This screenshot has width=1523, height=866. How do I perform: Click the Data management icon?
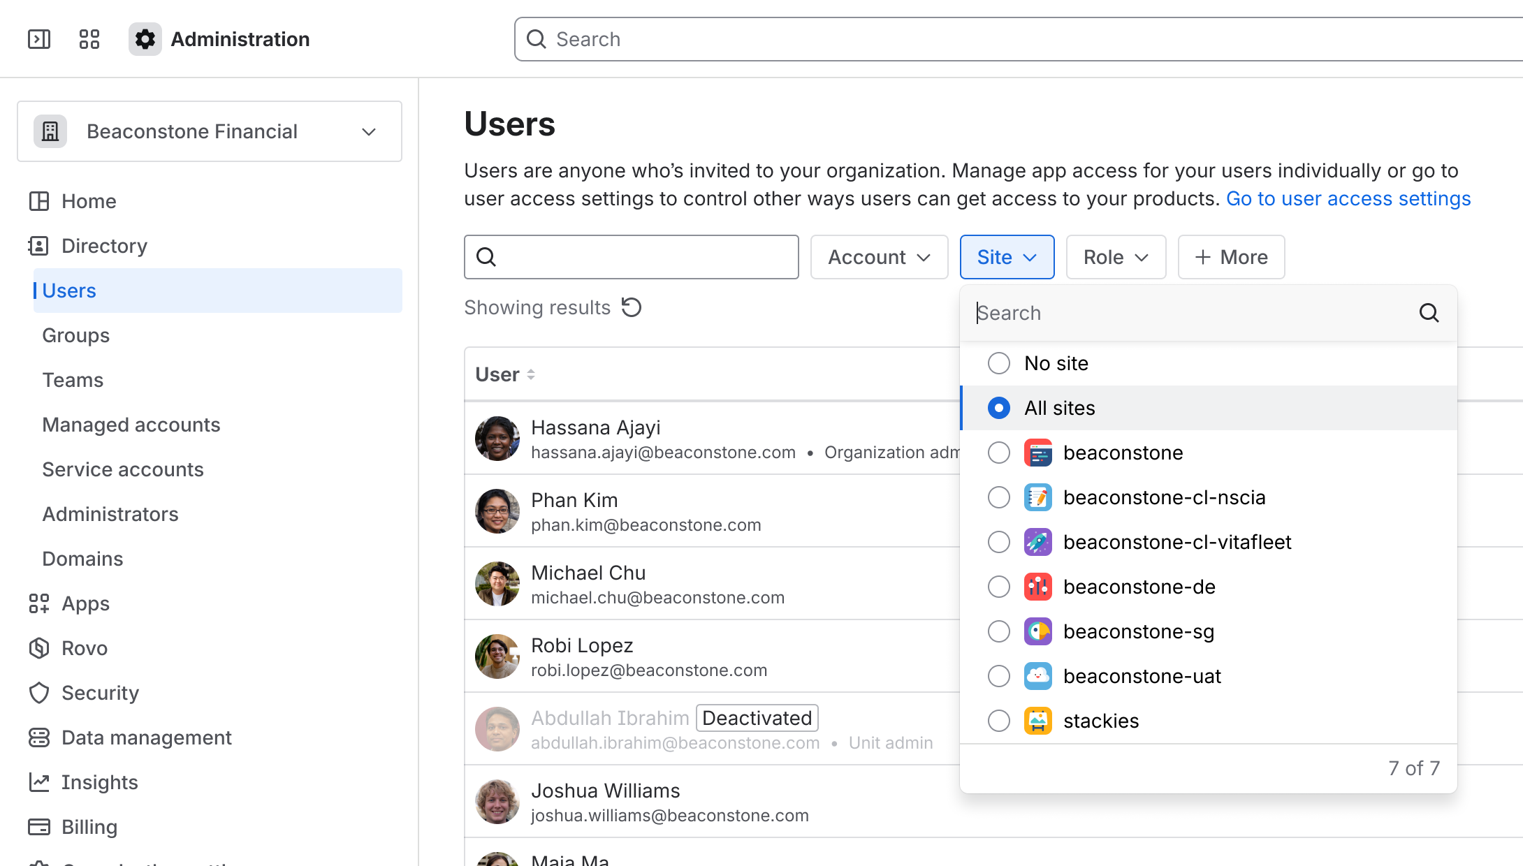(39, 737)
